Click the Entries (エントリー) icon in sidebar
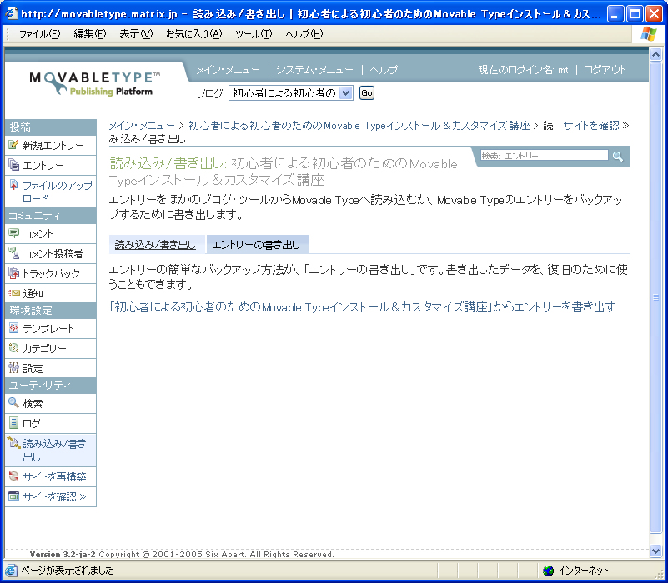 click(x=13, y=165)
